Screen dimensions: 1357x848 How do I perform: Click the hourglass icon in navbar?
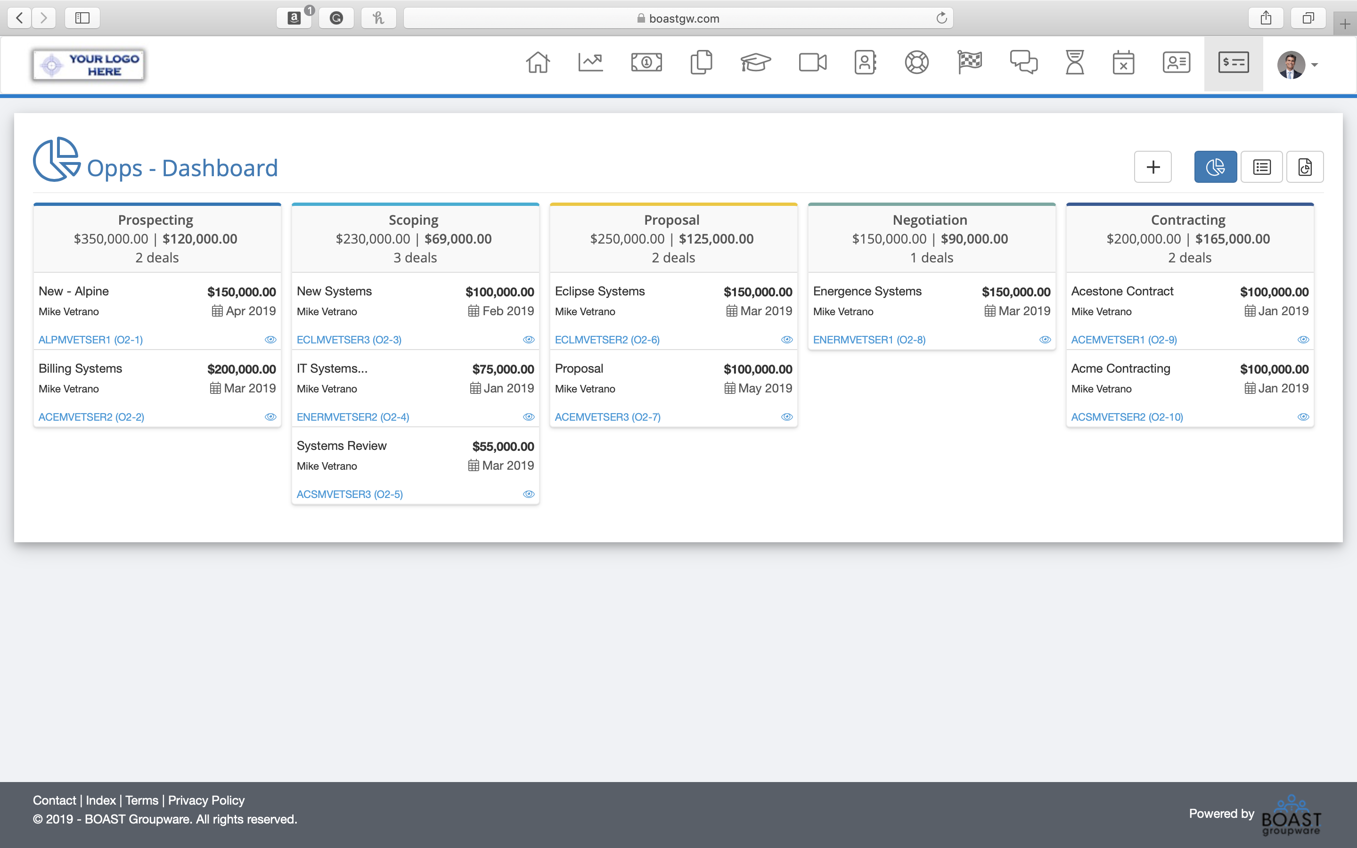point(1074,63)
